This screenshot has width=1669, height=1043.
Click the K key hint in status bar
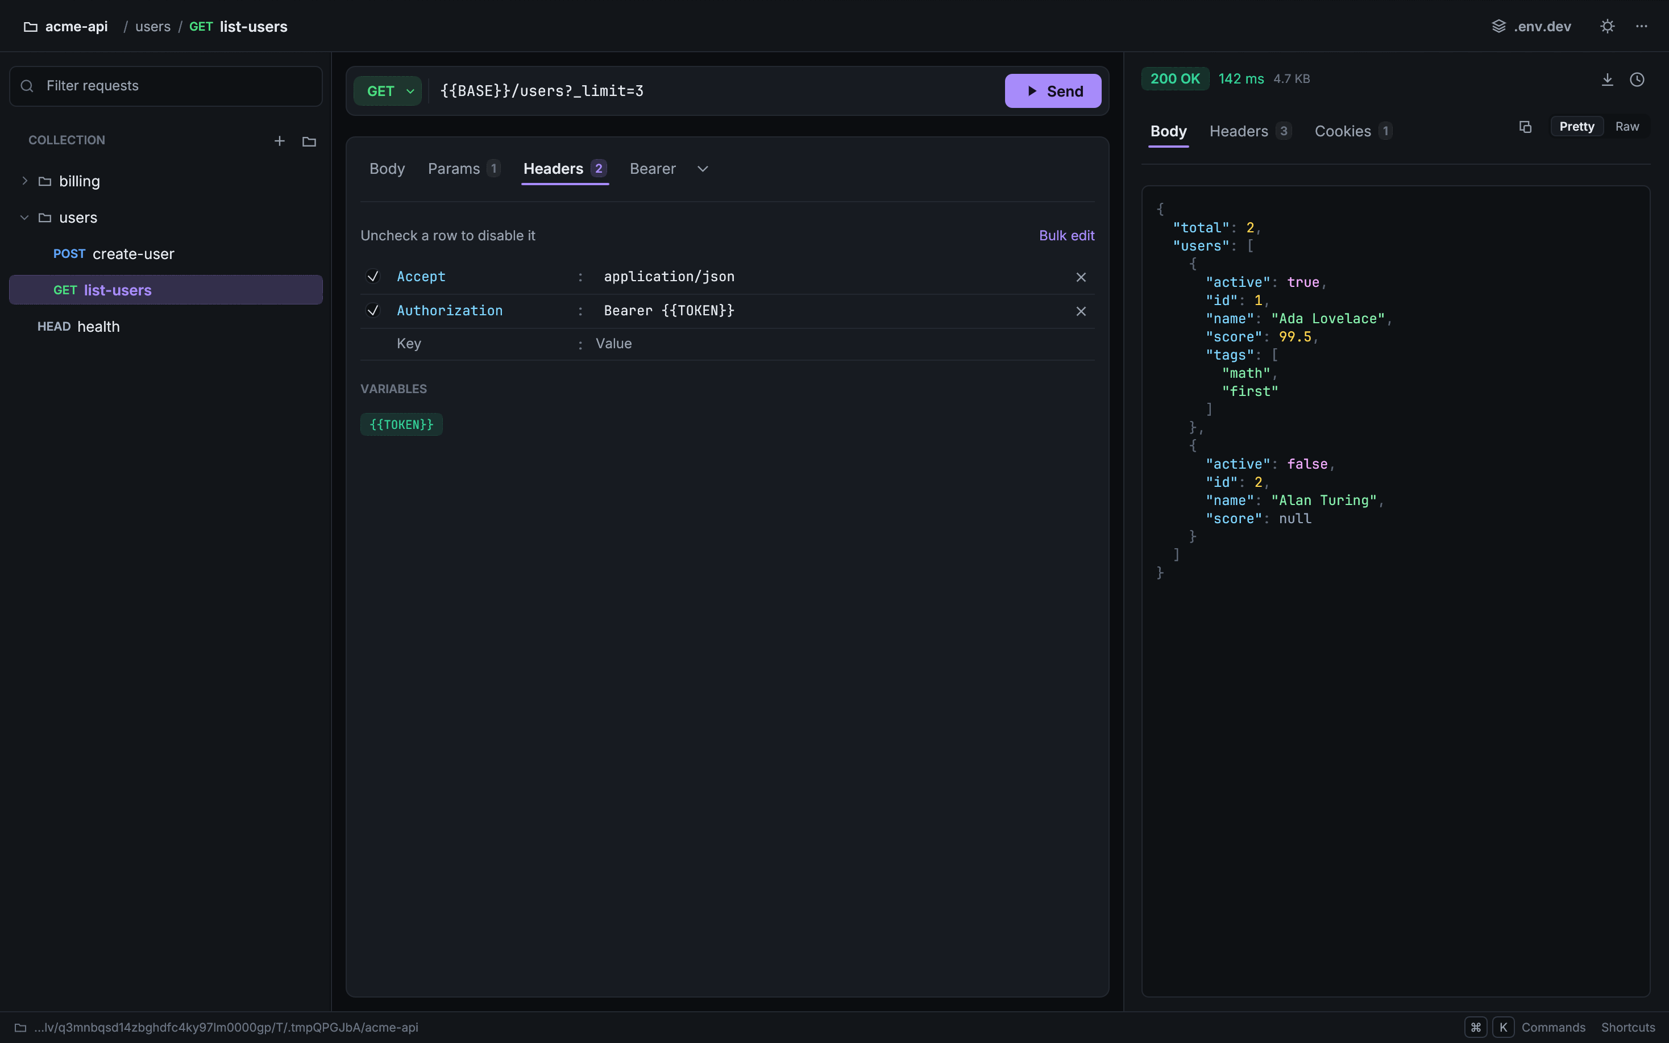click(x=1504, y=1028)
